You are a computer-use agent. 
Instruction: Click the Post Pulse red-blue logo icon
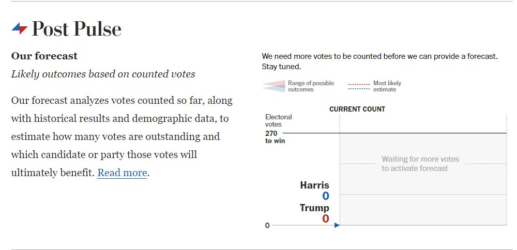[20, 28]
